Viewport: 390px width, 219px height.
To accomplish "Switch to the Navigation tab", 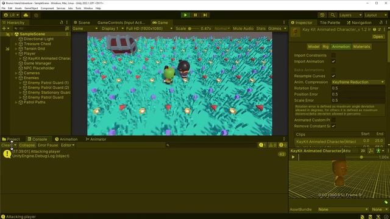I will point(359,23).
